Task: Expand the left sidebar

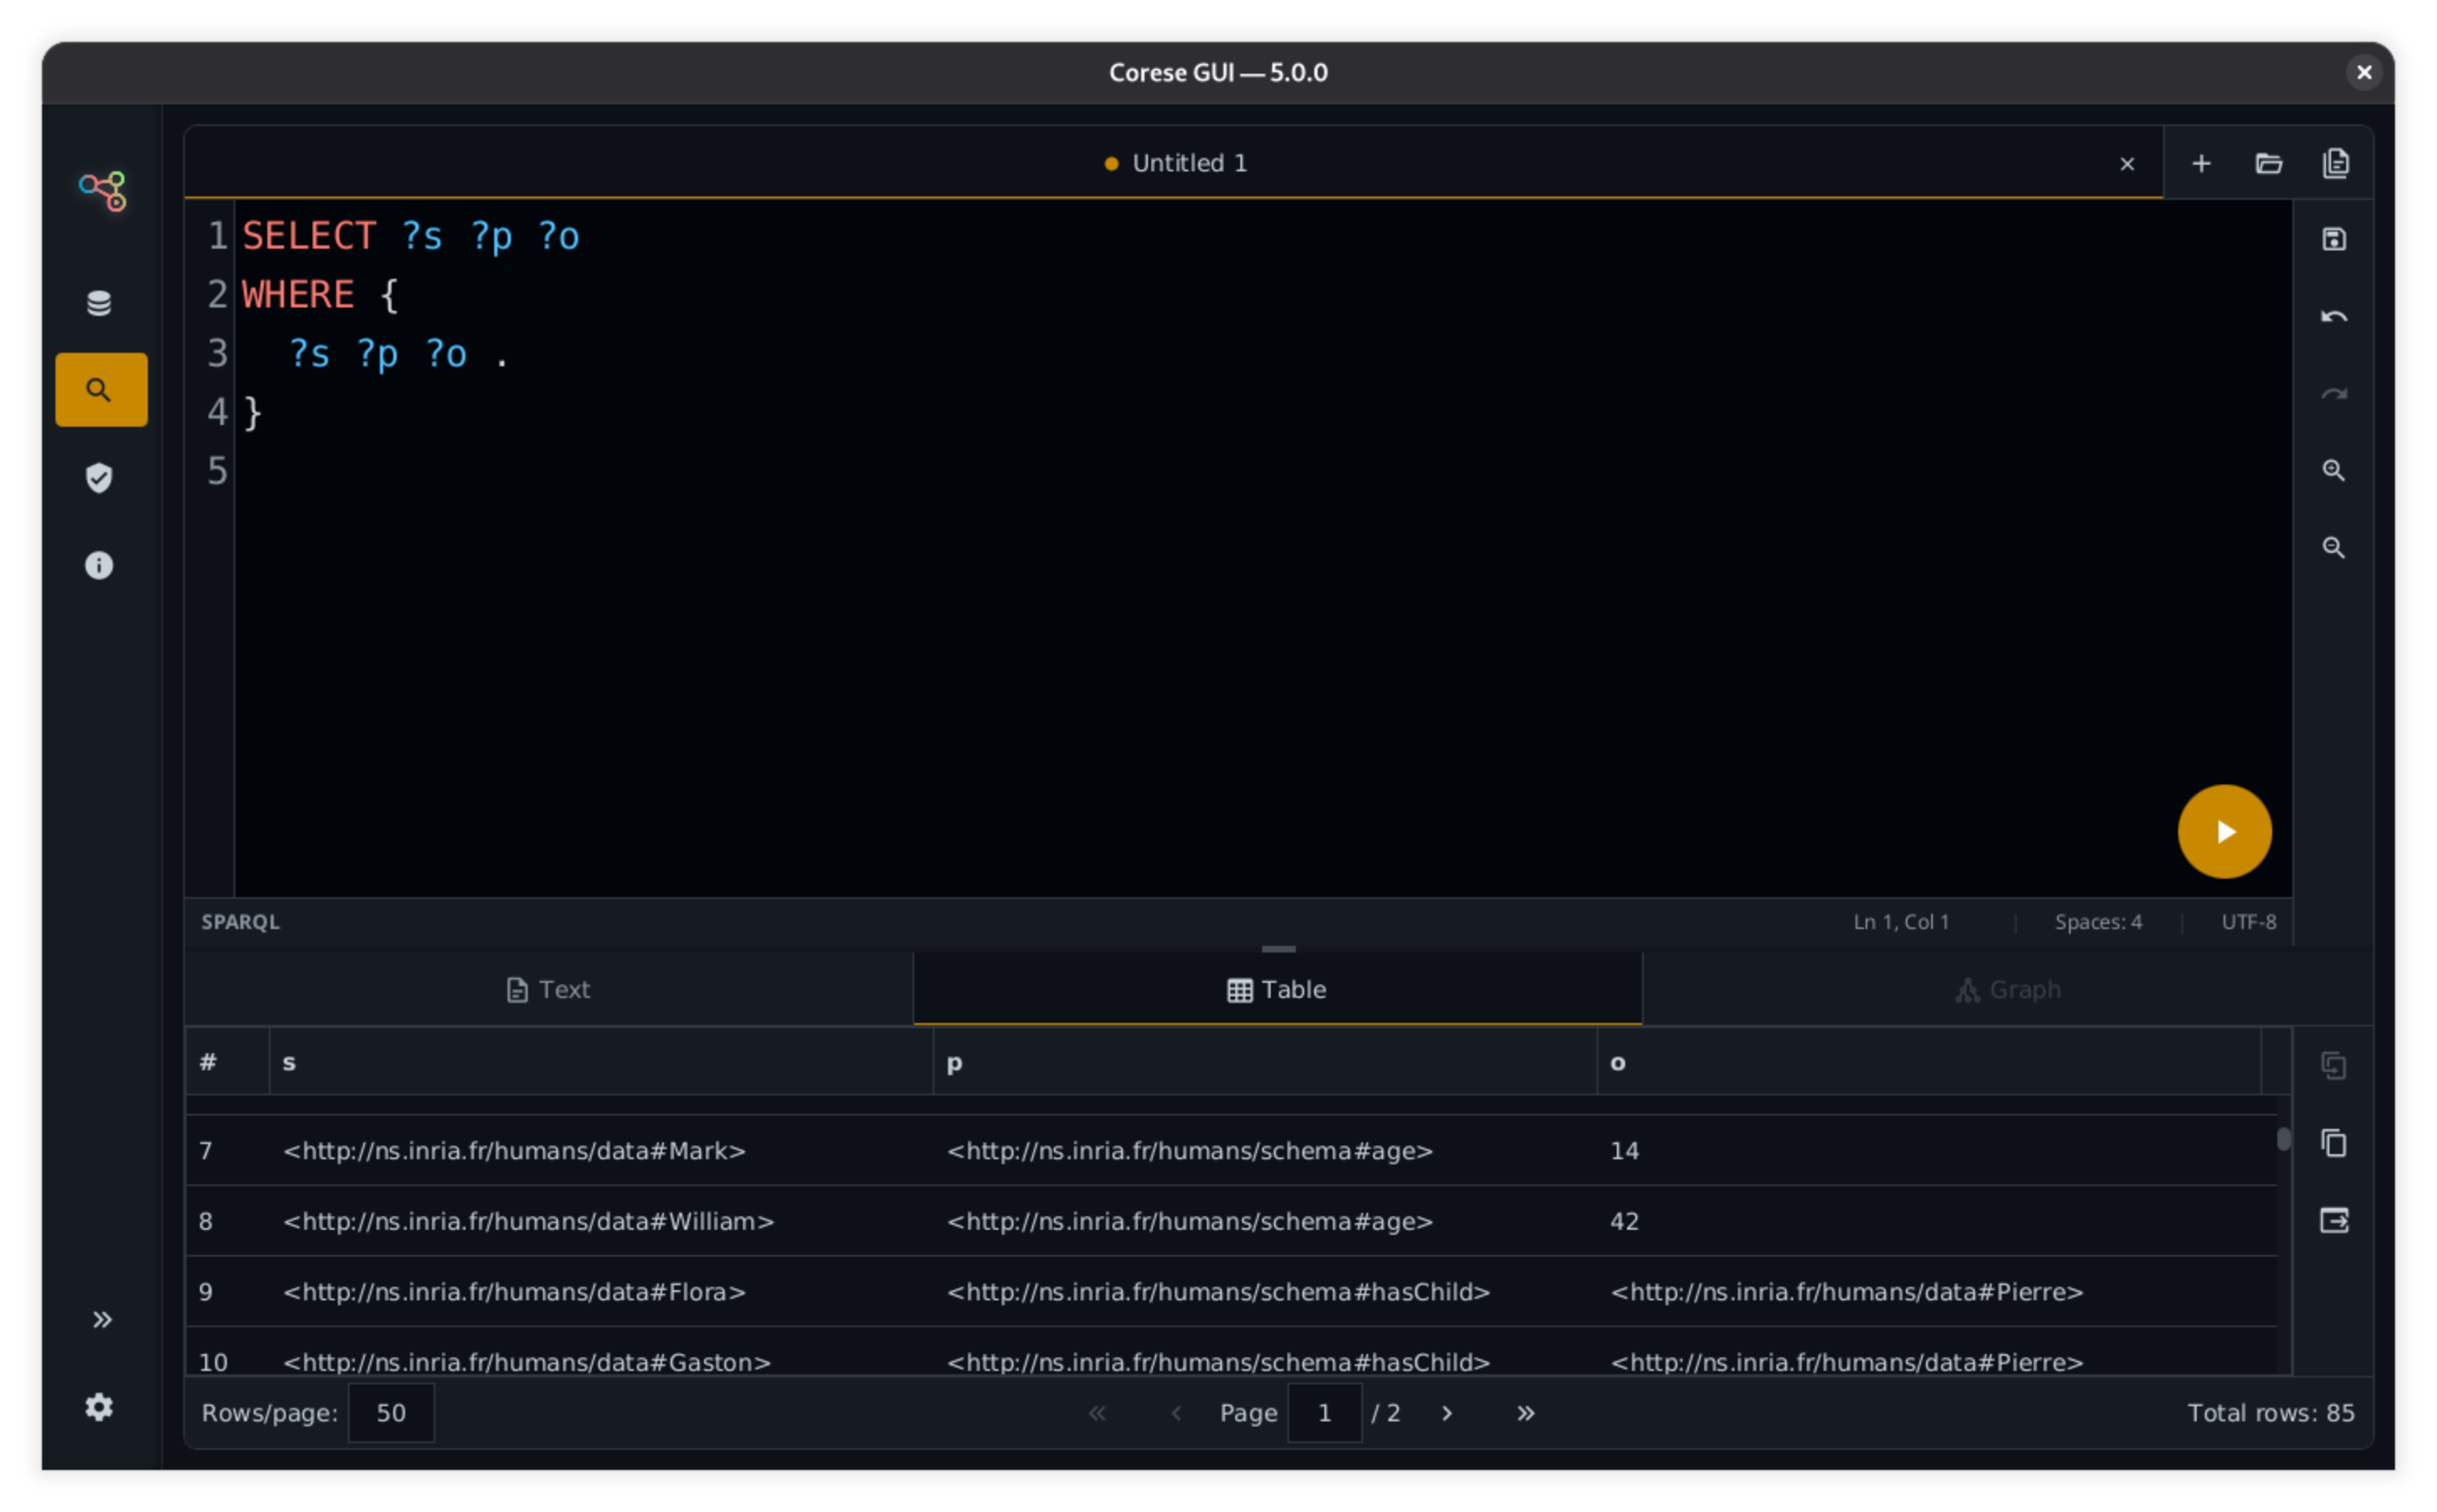Action: pos(101,1319)
